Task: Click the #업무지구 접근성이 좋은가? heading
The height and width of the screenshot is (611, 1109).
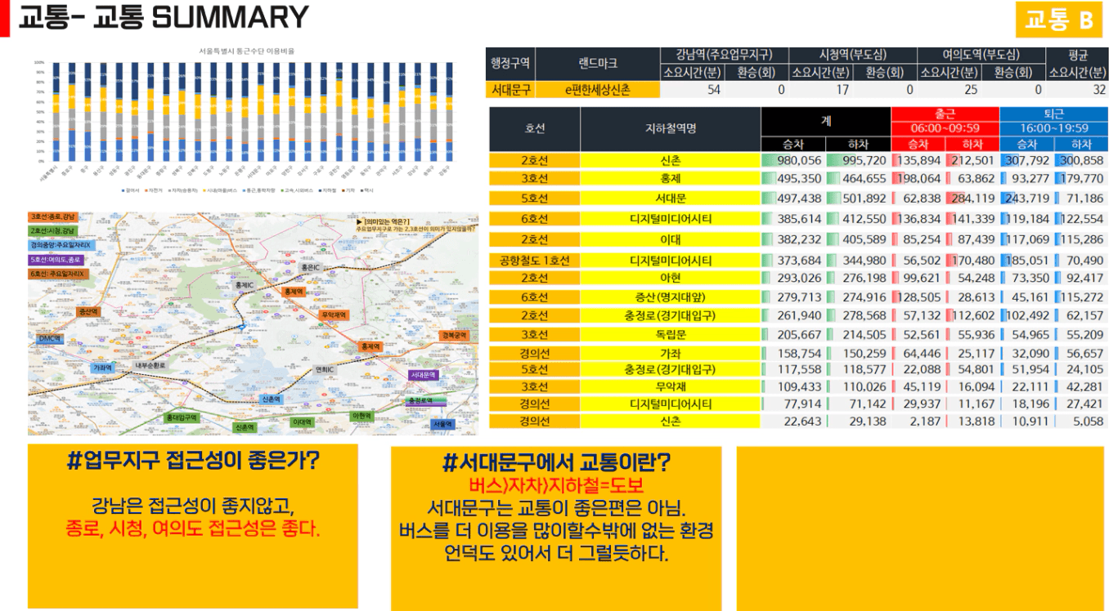Action: pyautogui.click(x=193, y=462)
